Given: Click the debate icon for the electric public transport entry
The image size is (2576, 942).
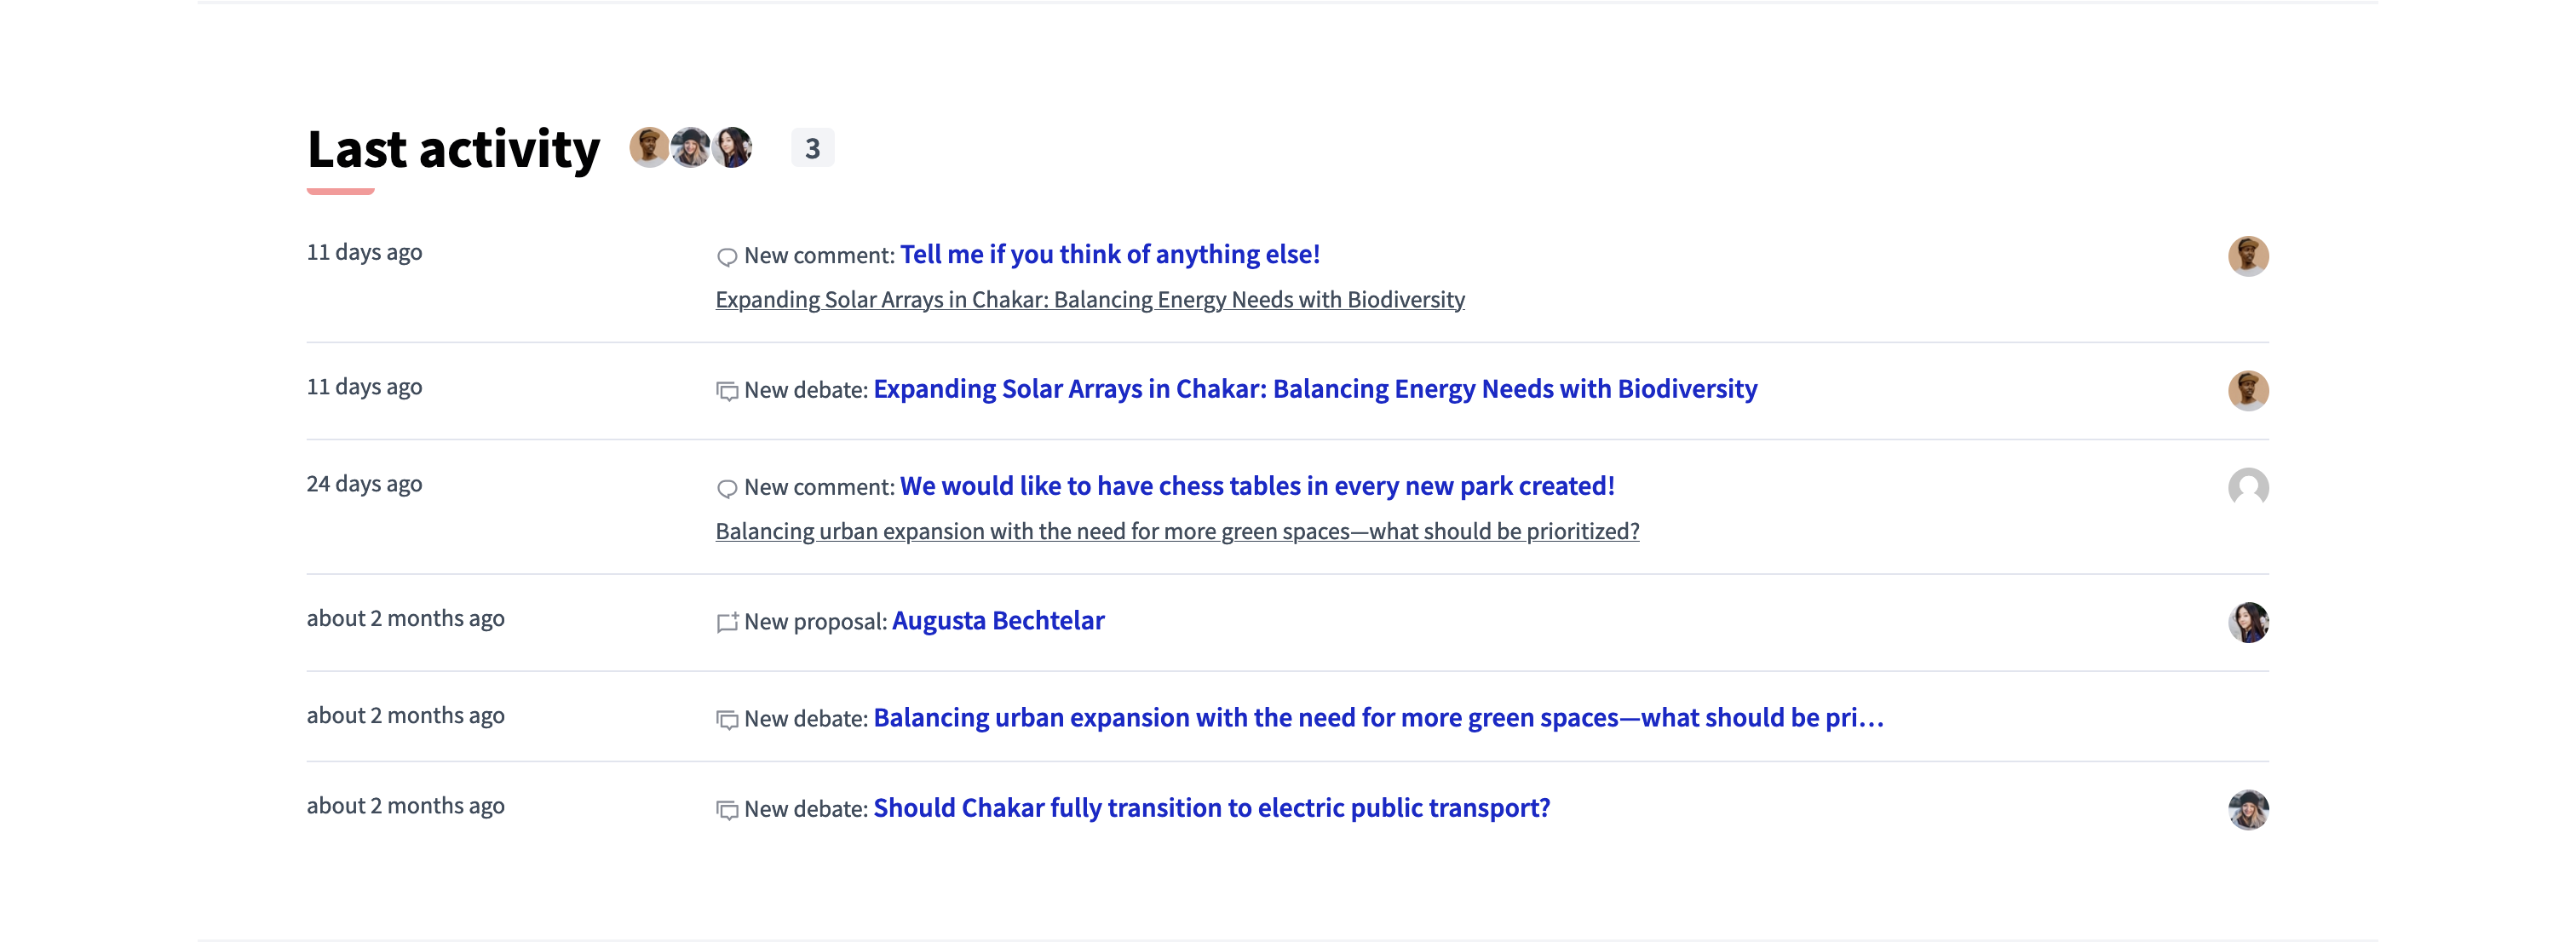Looking at the screenshot, I should (x=727, y=809).
